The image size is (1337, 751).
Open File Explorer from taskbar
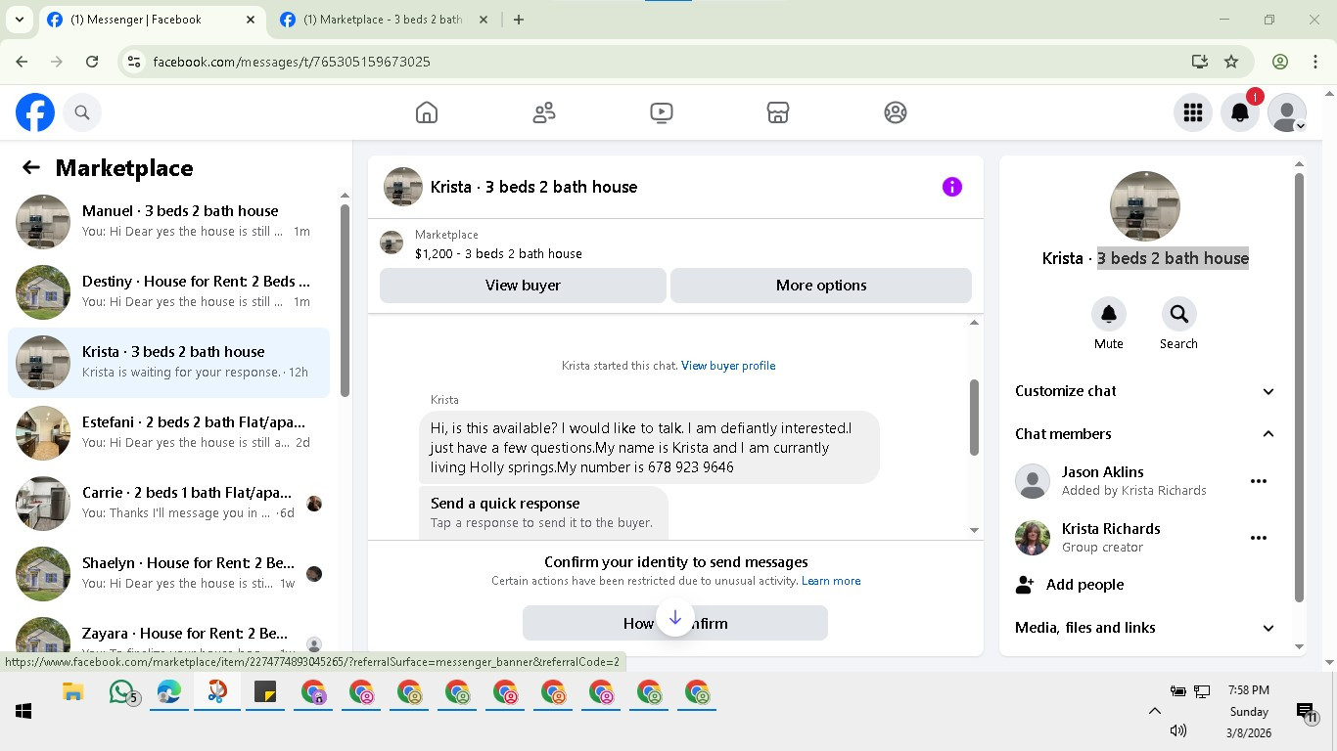(x=72, y=692)
